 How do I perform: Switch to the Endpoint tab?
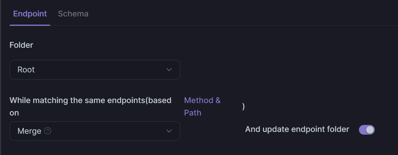pyautogui.click(x=30, y=14)
